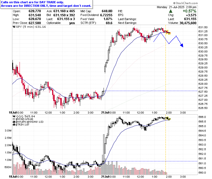Click the 631.50 price axis label
Viewport: 212px width, 179px height.
coord(203,27)
